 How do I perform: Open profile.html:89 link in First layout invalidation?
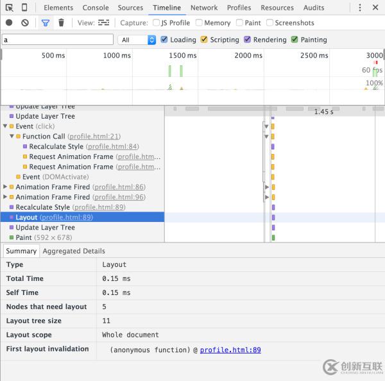click(x=230, y=350)
